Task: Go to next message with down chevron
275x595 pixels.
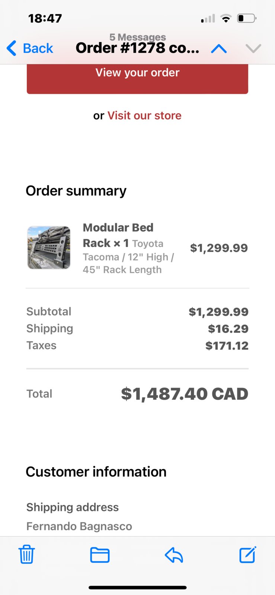Action: pos(253,49)
